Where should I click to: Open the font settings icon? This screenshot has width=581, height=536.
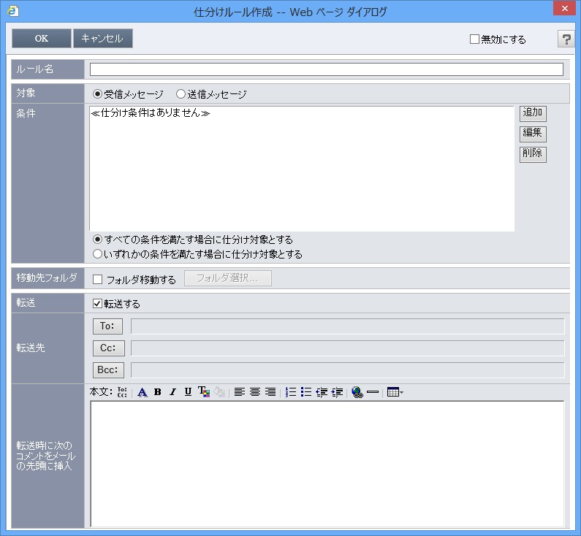(143, 392)
